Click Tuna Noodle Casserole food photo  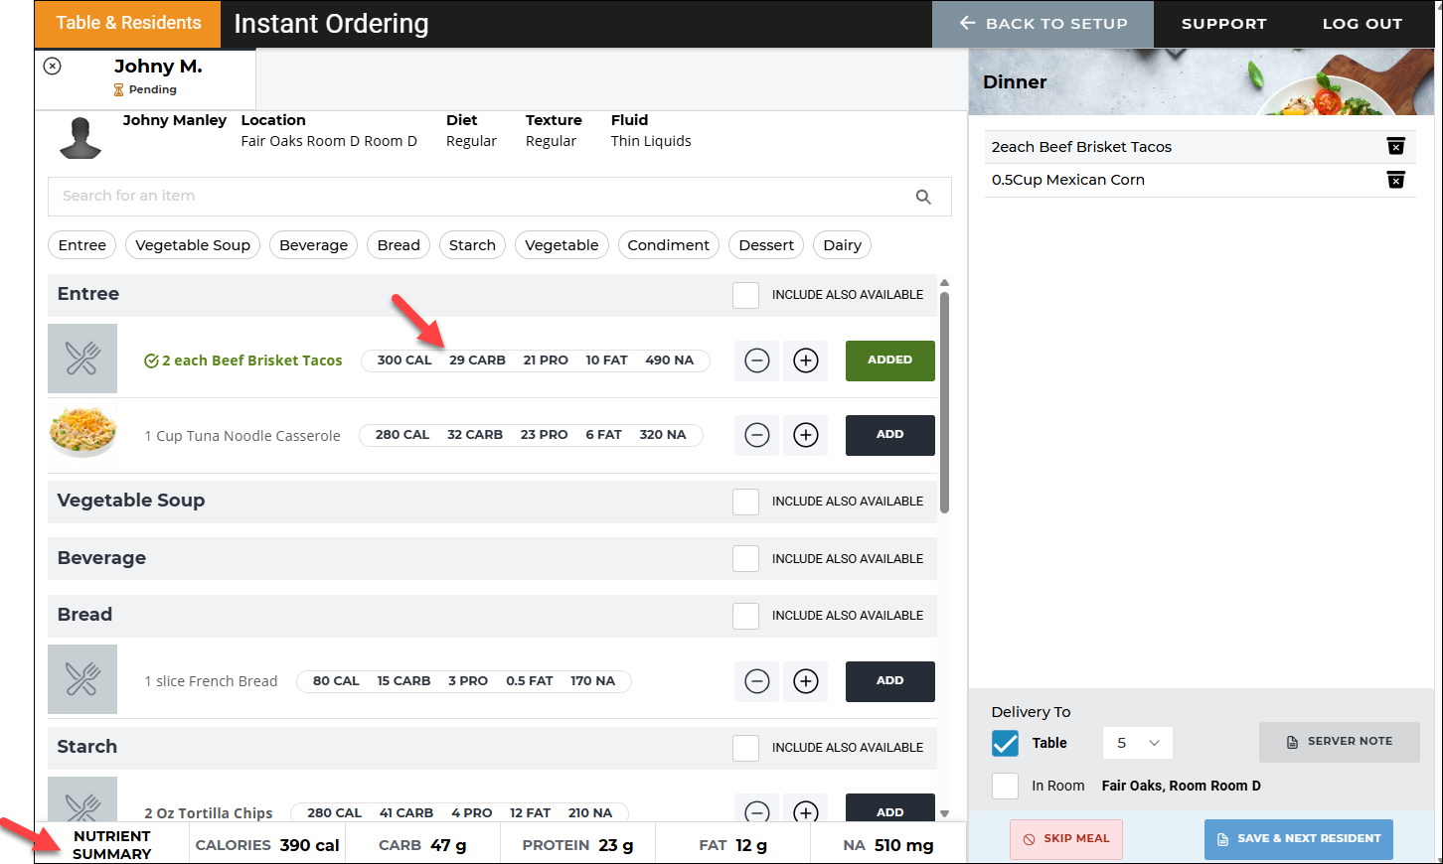pyautogui.click(x=83, y=432)
